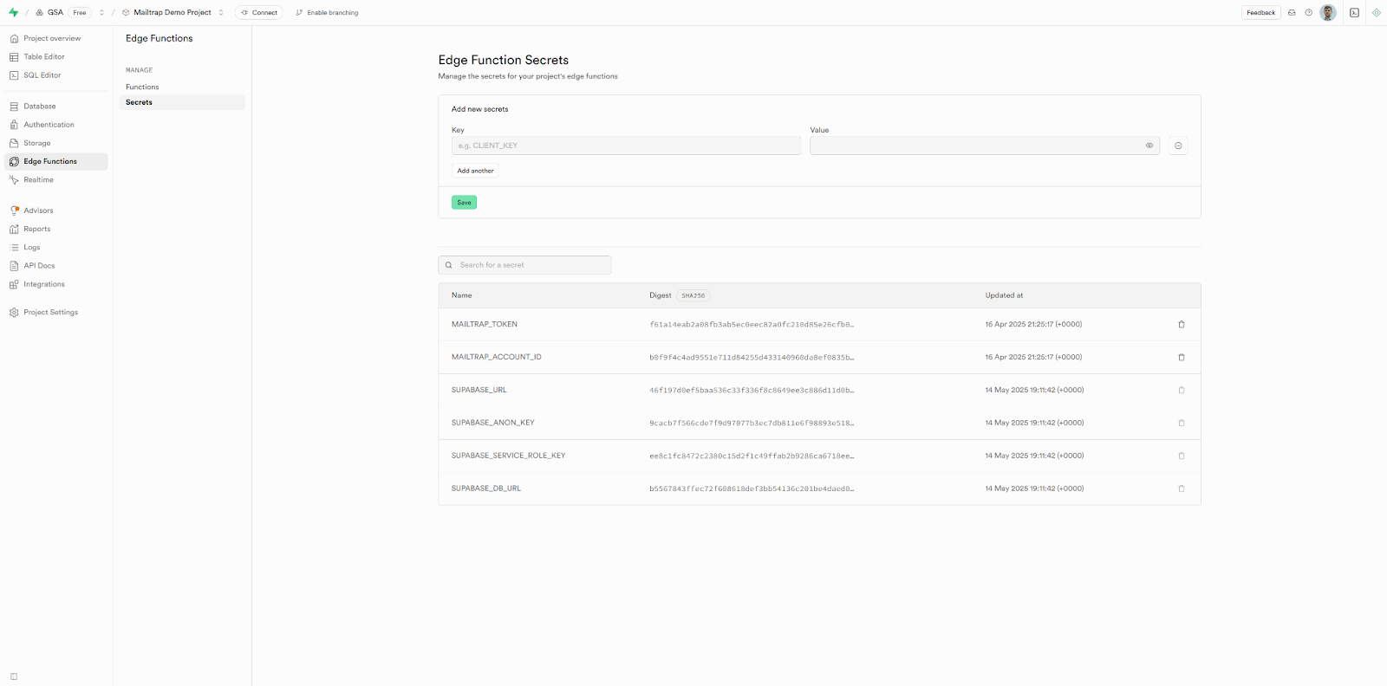Open Authentication section
The width and height of the screenshot is (1387, 686).
coord(49,125)
